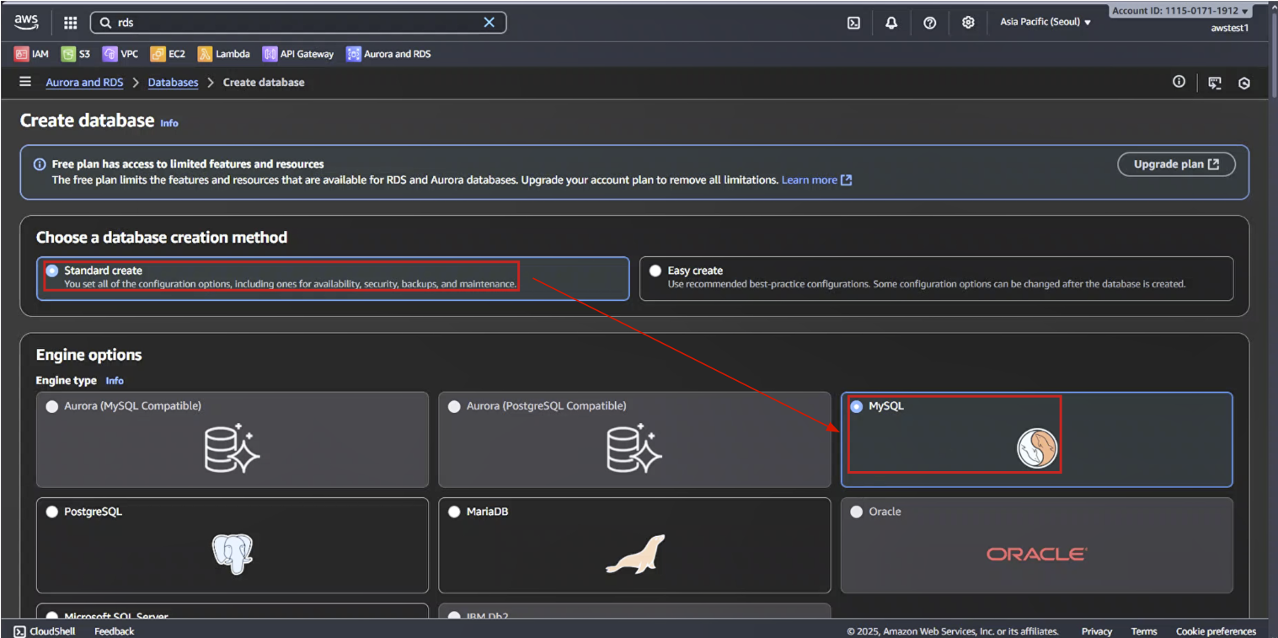Screen dimensions: 1278x638
Task: Open the tutorials panel icon beside info icon
Action: 1214,83
